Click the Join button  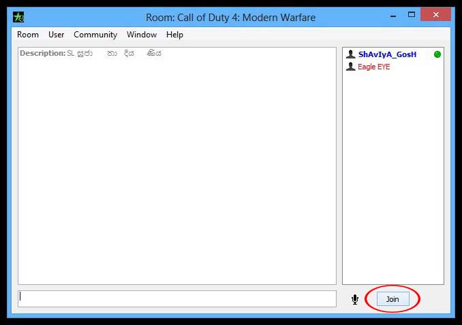(x=392, y=299)
